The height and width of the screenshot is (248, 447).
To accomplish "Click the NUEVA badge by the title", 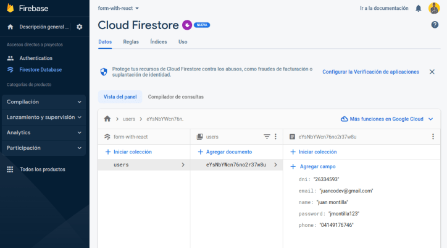I will tap(202, 25).
